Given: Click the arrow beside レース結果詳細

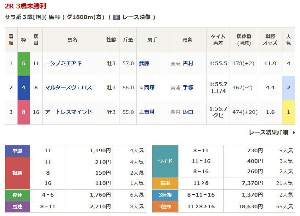Looking at the screenshot, I should (x=293, y=133).
